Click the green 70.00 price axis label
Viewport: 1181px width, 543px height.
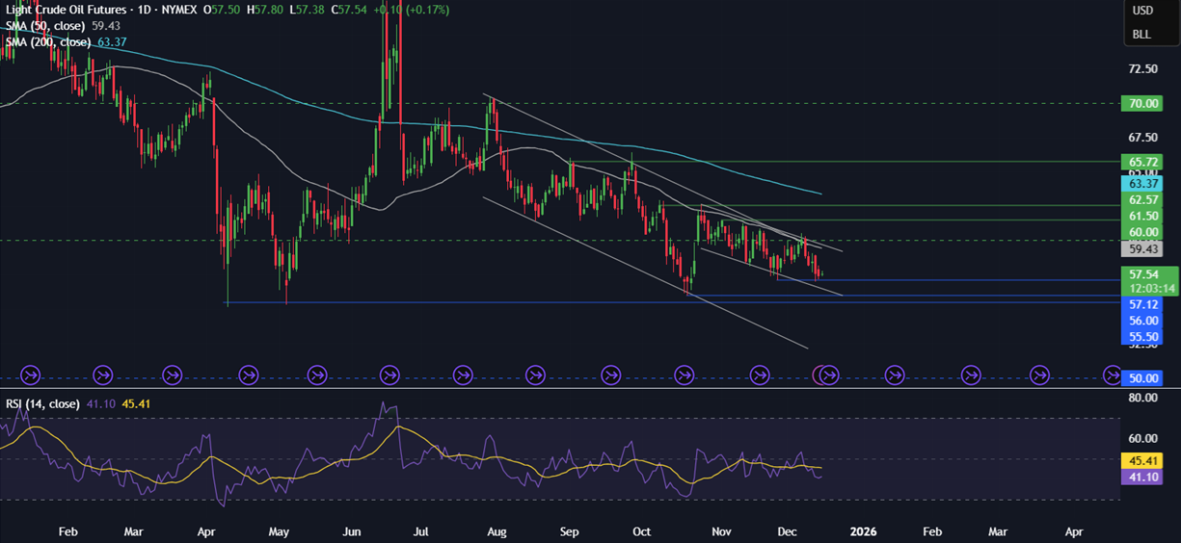coord(1141,104)
